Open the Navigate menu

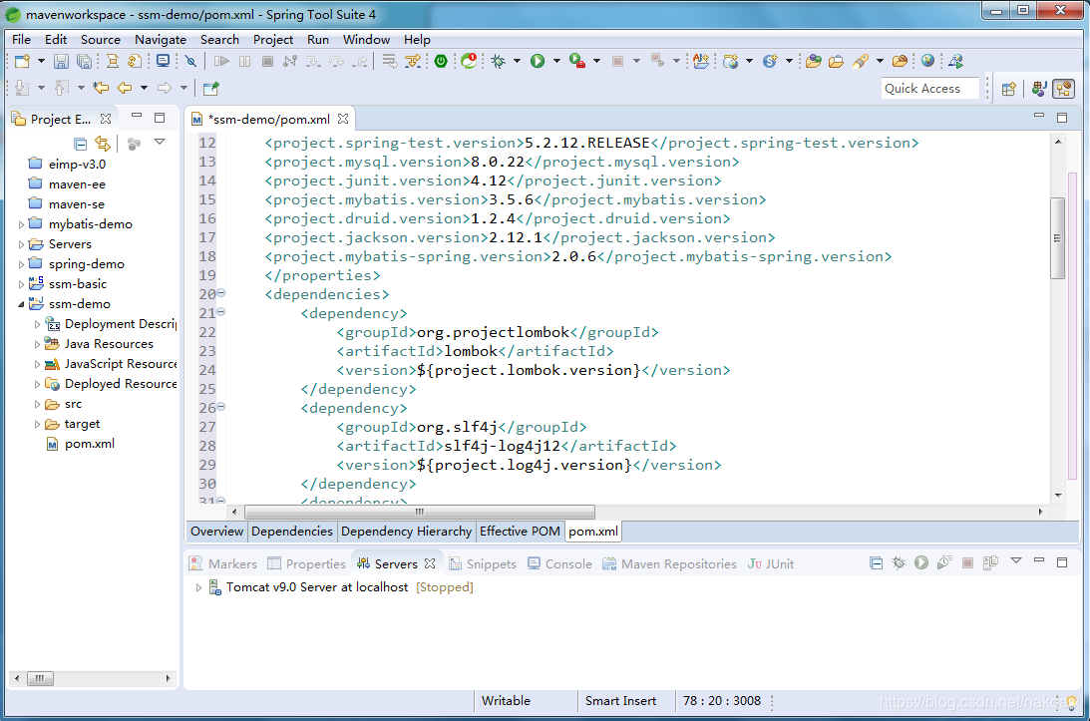(x=161, y=39)
